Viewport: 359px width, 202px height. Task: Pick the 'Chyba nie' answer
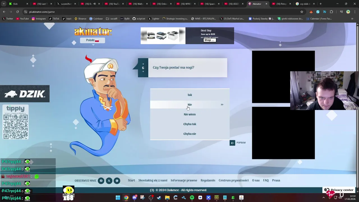click(190, 134)
